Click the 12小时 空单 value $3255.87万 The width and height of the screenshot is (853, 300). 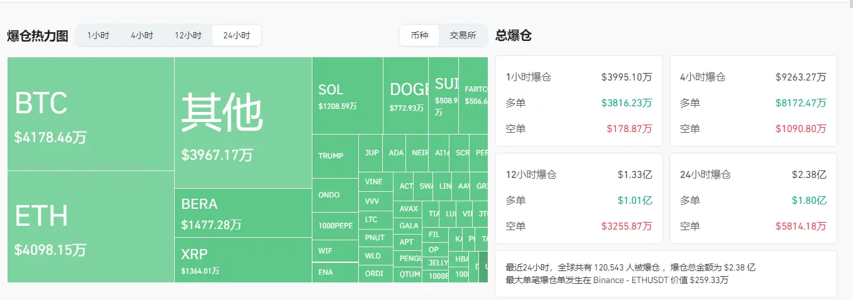pos(626,226)
